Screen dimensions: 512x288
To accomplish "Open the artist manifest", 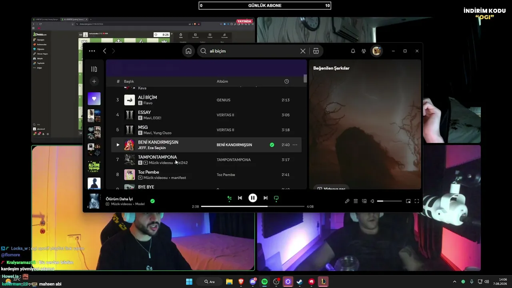I will click(x=178, y=178).
